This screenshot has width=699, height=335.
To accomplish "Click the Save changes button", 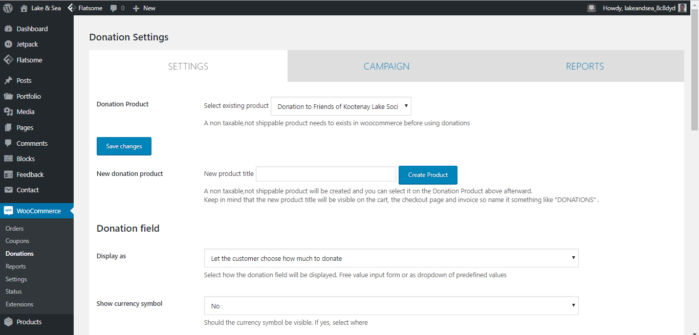I will [124, 146].
